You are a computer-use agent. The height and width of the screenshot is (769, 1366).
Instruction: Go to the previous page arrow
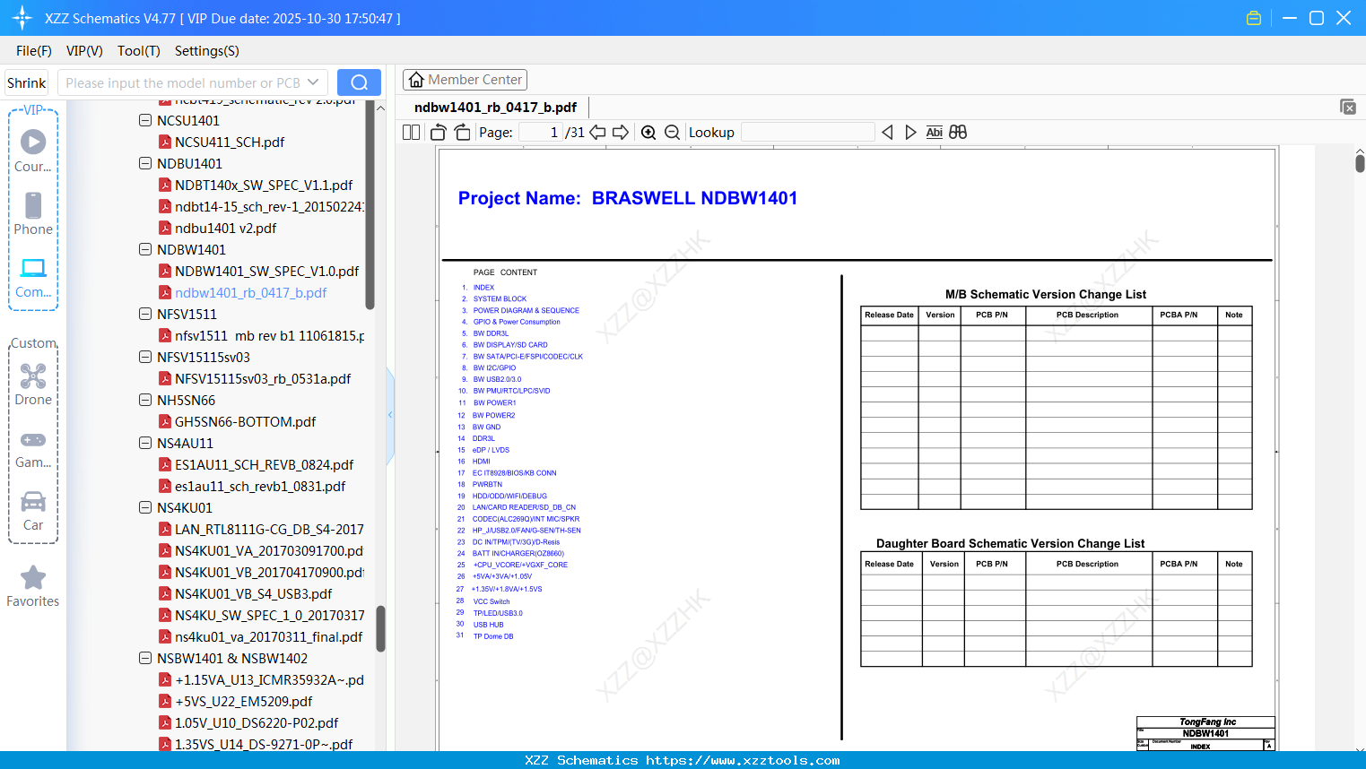[x=597, y=133]
